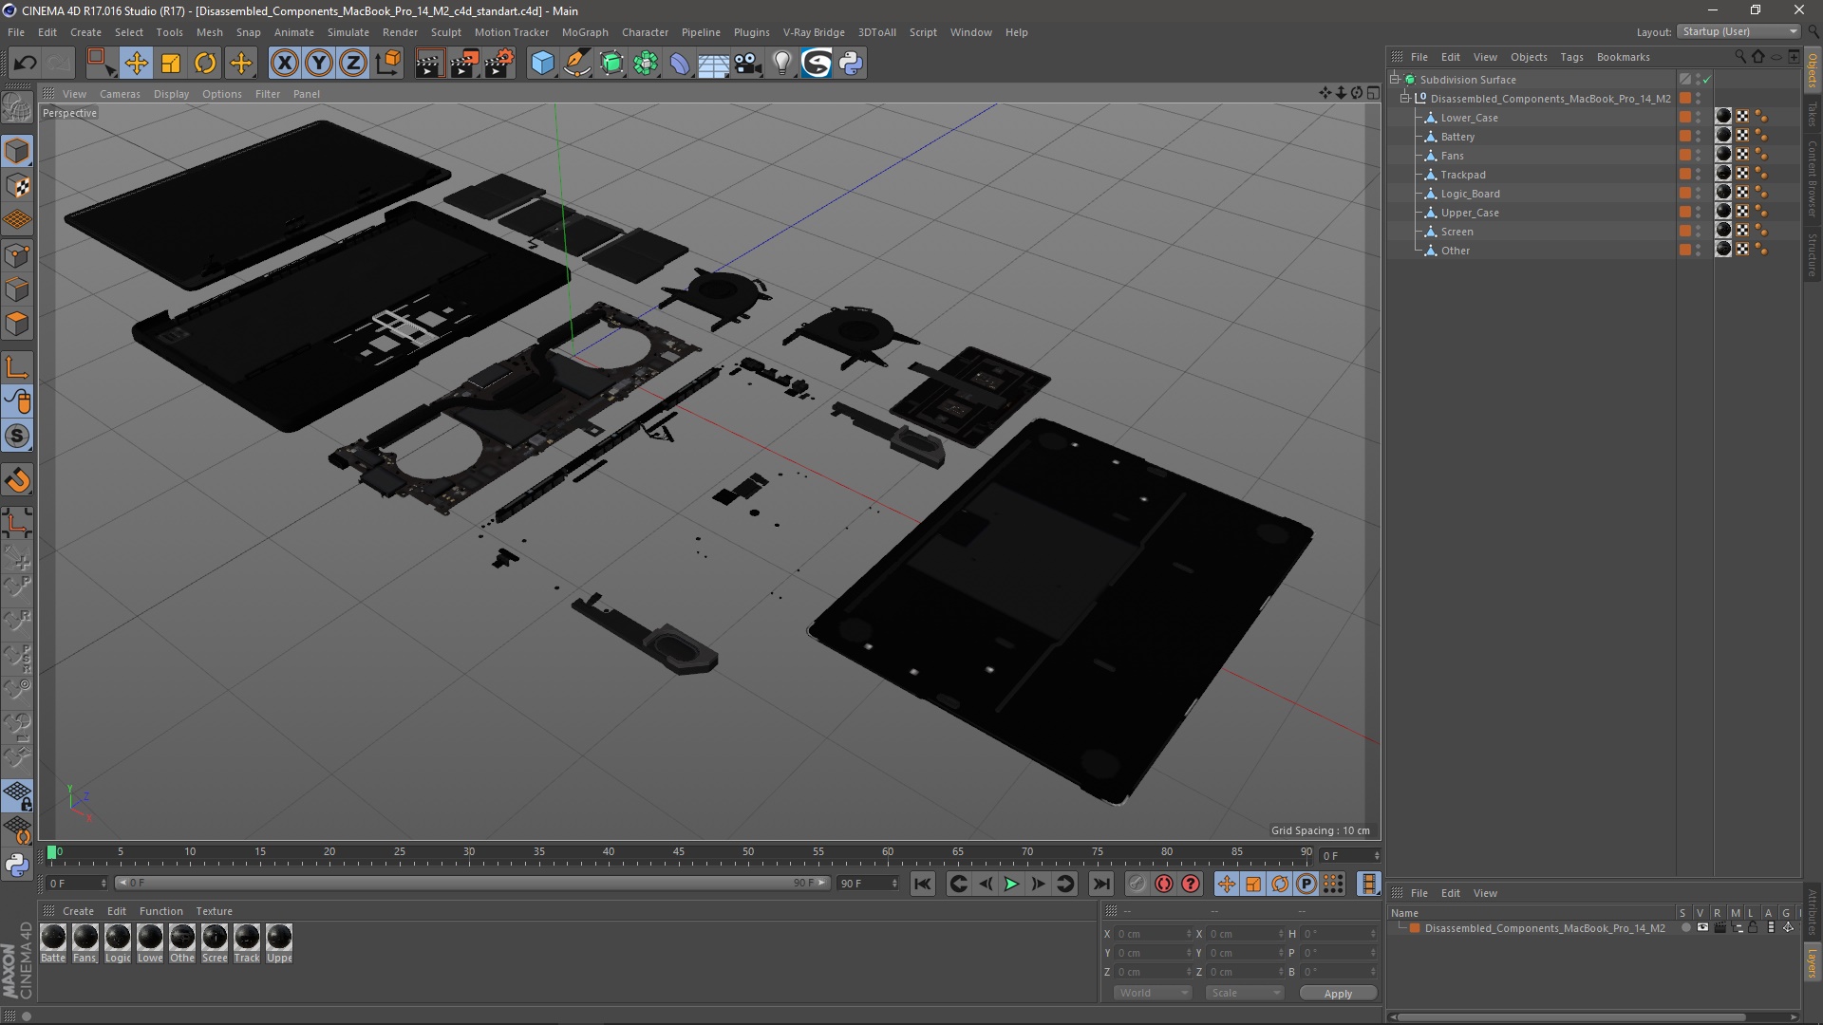1823x1025 pixels.
Task: Select the Trackpad object
Action: (x=1463, y=175)
